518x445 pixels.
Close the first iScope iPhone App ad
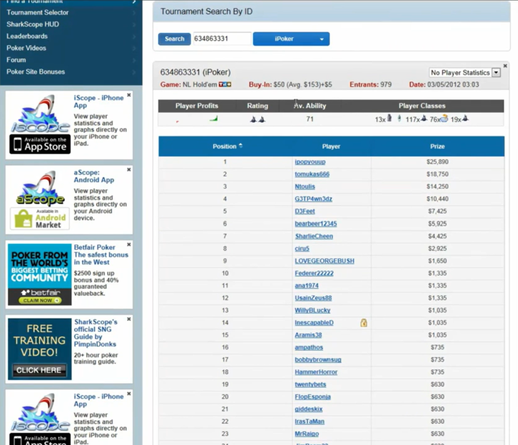[129, 95]
